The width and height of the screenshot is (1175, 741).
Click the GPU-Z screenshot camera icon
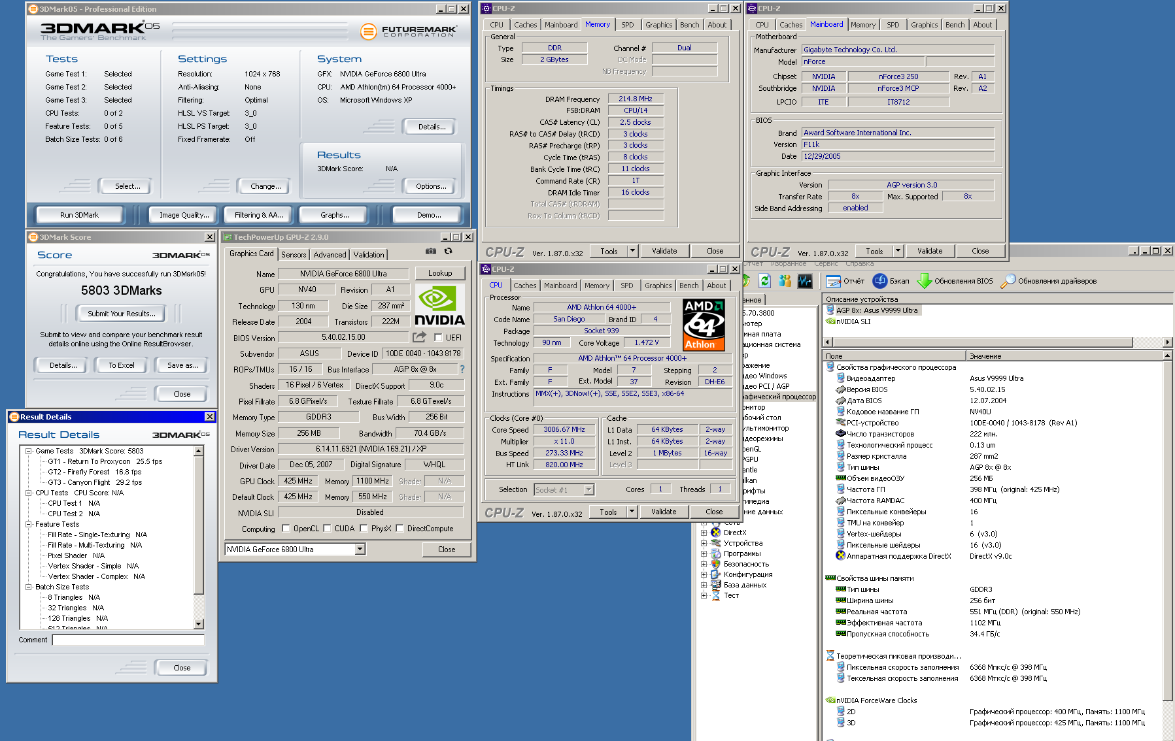[430, 252]
